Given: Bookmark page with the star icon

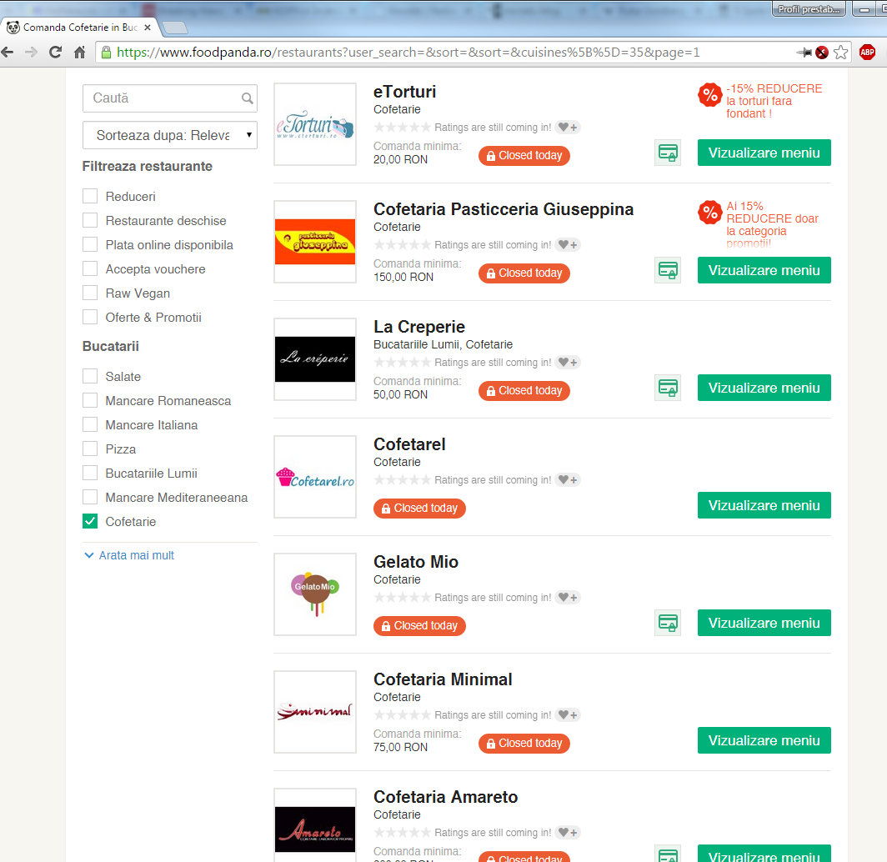Looking at the screenshot, I should pos(840,53).
